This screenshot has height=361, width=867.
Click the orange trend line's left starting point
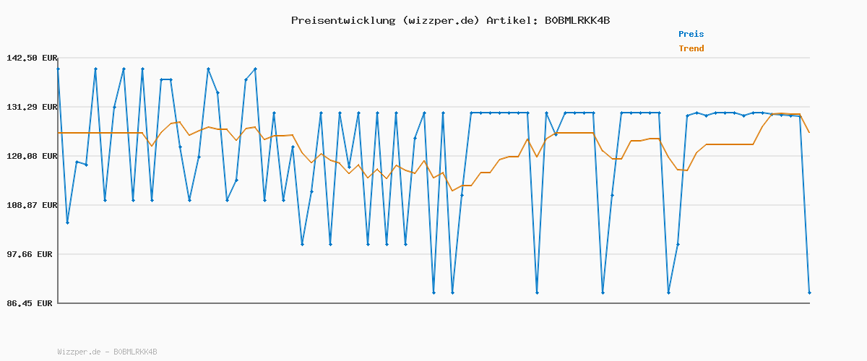59,133
